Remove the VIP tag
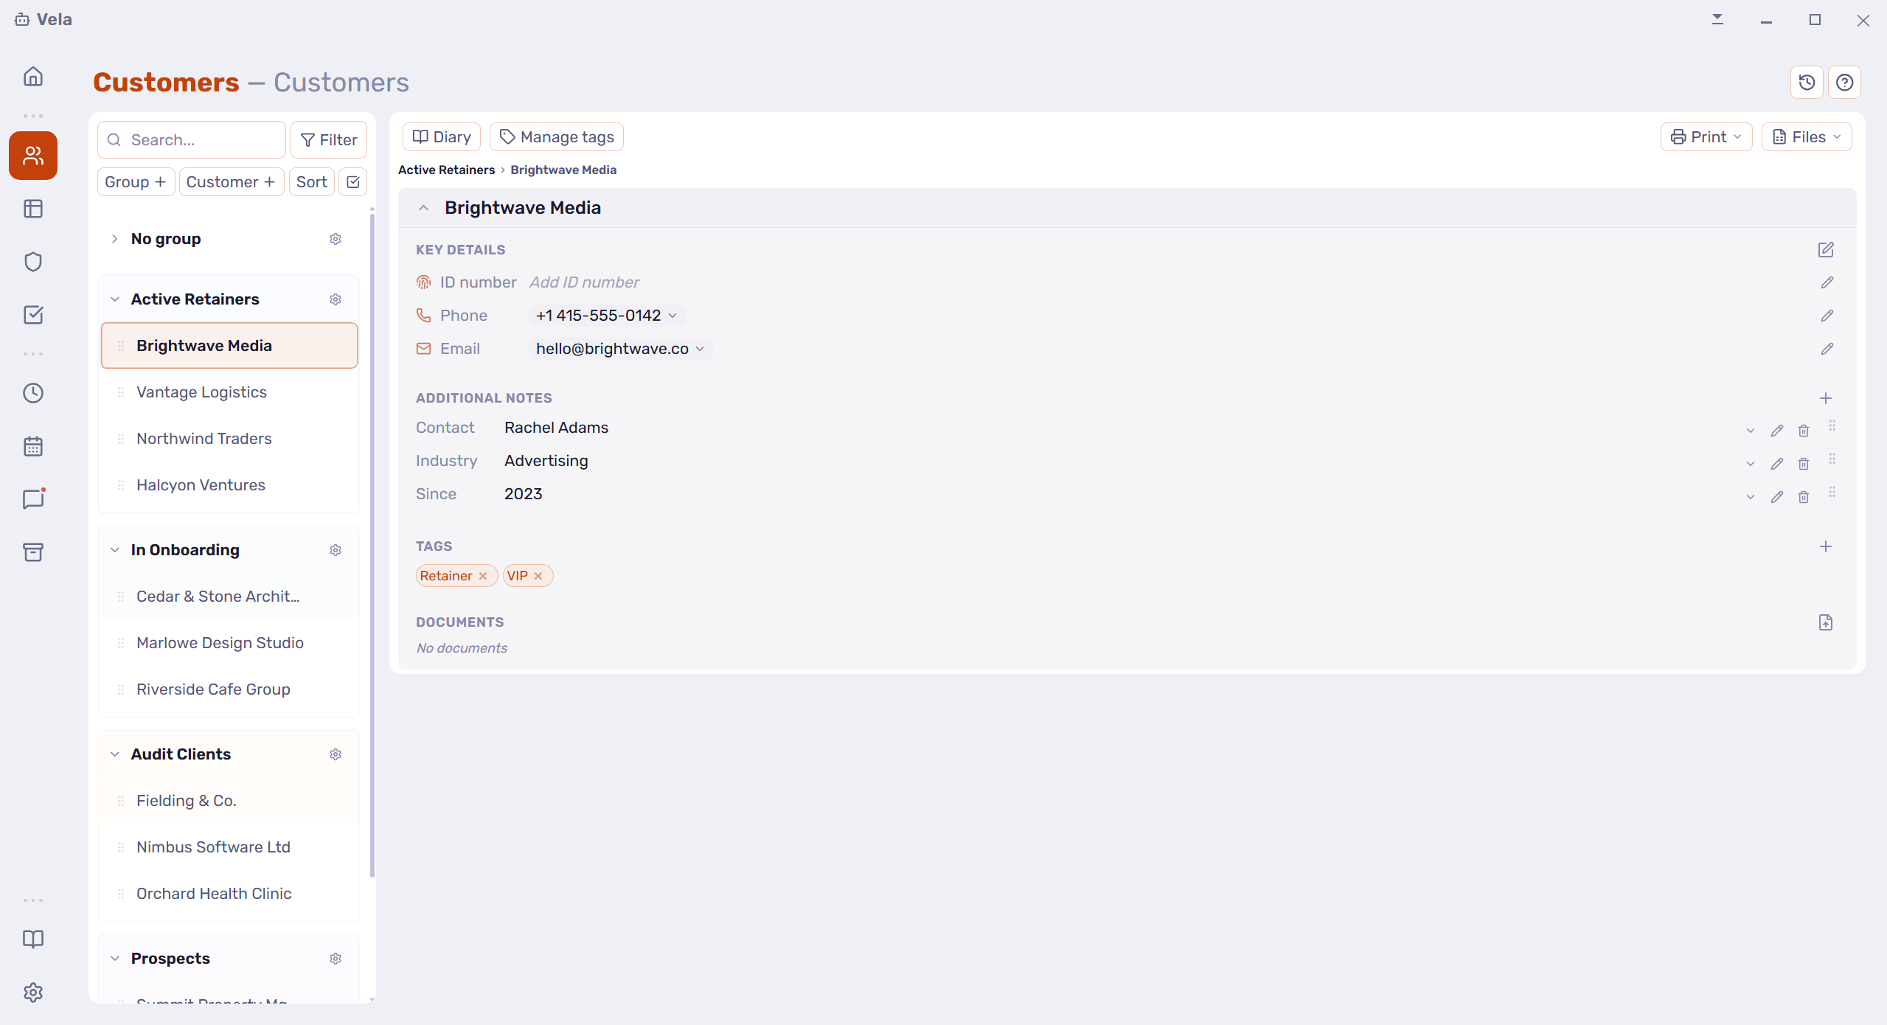Screen dimensions: 1887x1025 (x=538, y=576)
